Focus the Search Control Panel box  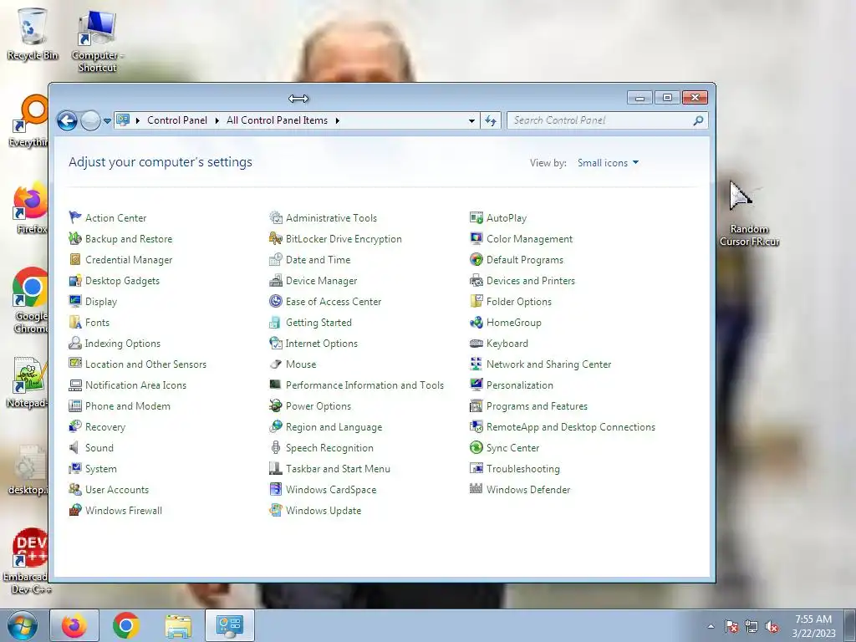[607, 120]
